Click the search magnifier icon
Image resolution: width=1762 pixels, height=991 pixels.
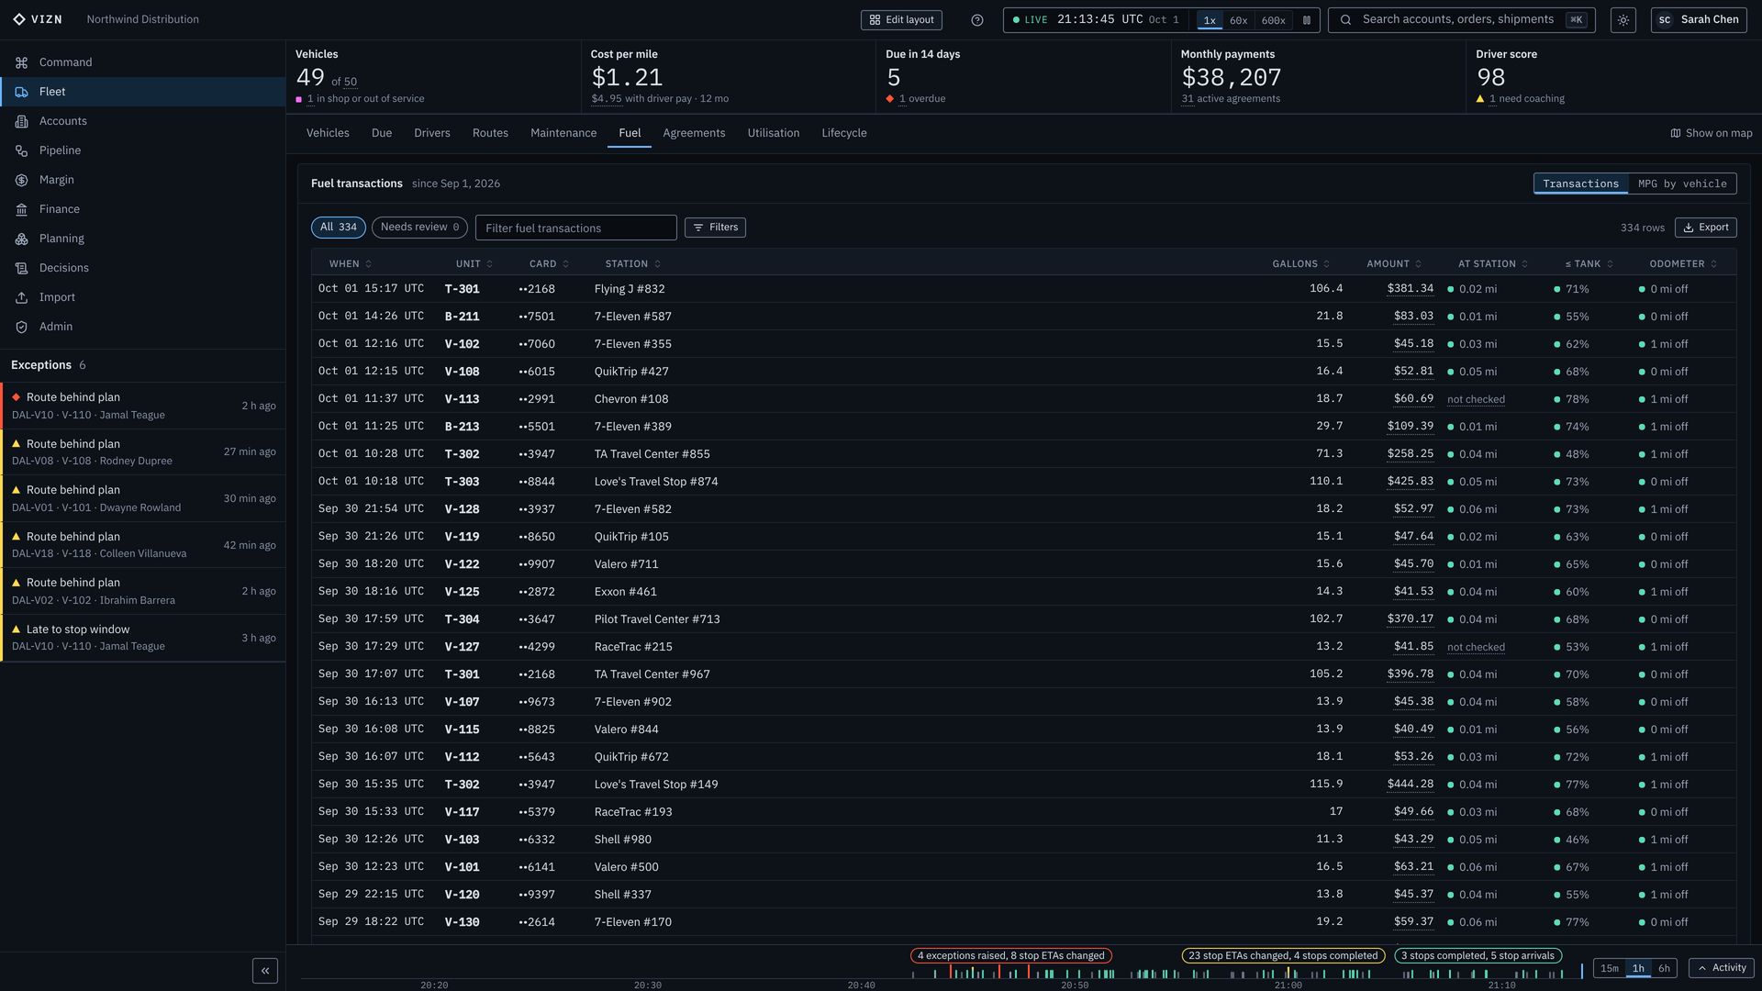(x=1345, y=20)
